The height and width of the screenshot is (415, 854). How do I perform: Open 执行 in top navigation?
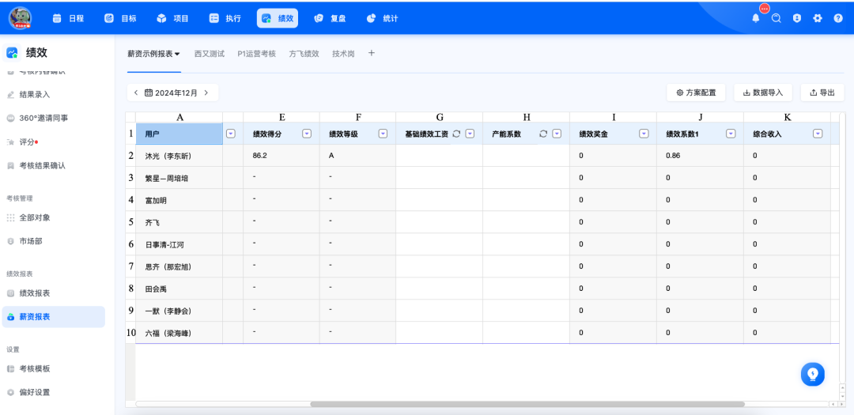[225, 18]
